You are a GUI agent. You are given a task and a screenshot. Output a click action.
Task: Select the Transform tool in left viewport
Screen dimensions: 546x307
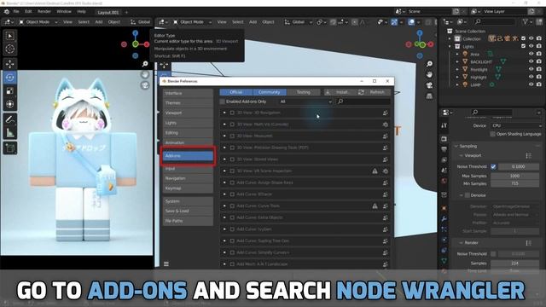(9, 104)
